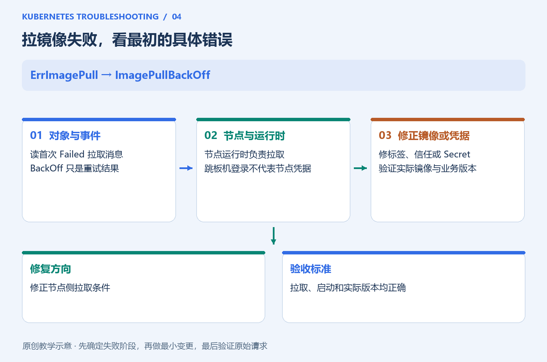Click the card heading '01 对象与事件'
This screenshot has width=547, height=362.
pos(65,136)
